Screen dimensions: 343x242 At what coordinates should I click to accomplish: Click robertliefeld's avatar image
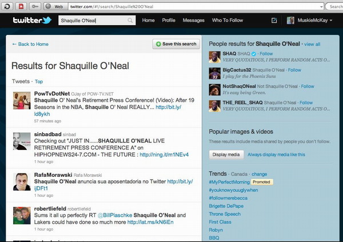click(x=22, y=216)
